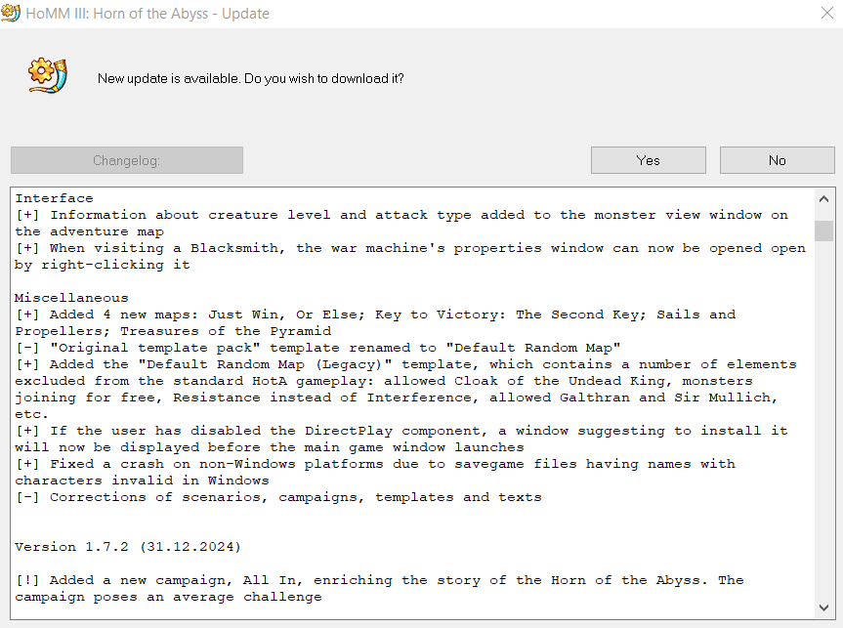The height and width of the screenshot is (628, 843).
Task: Click the small title bar app icon
Action: pyautogui.click(x=11, y=13)
